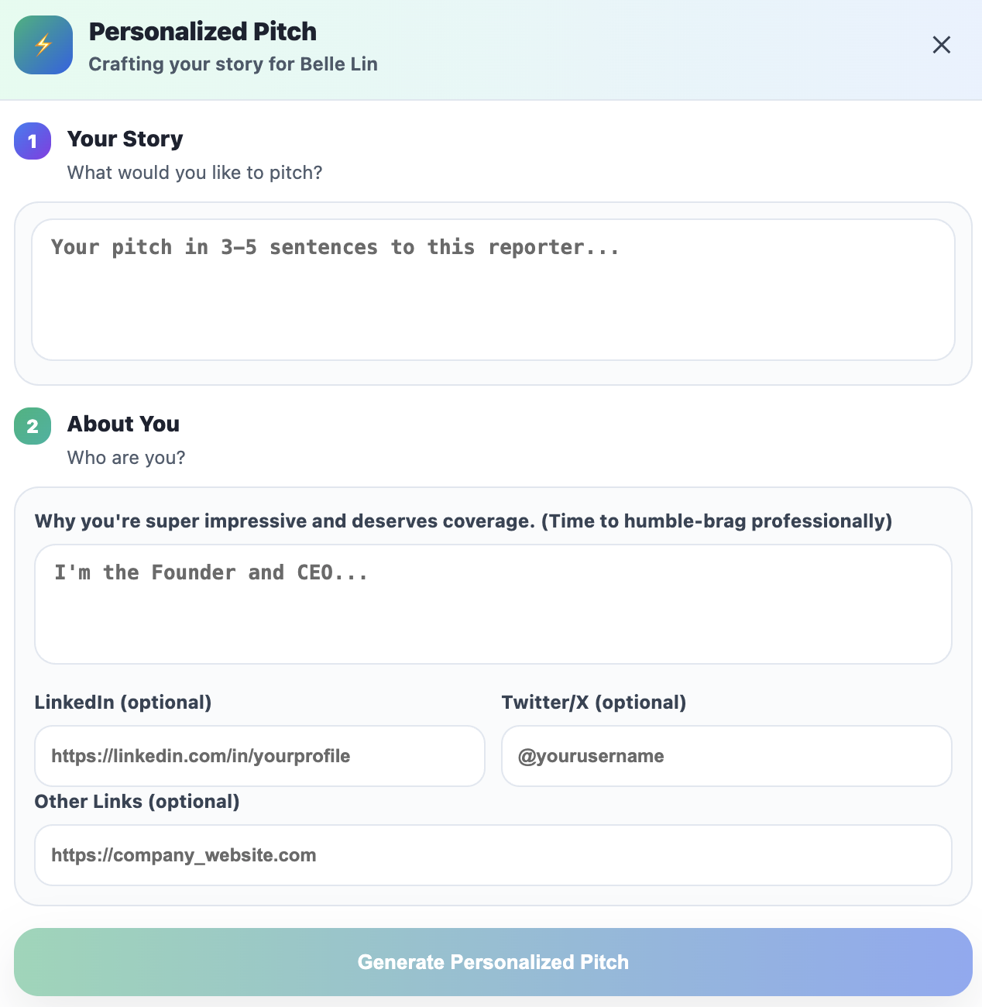Click the "Who are you?" subheading

[126, 458]
